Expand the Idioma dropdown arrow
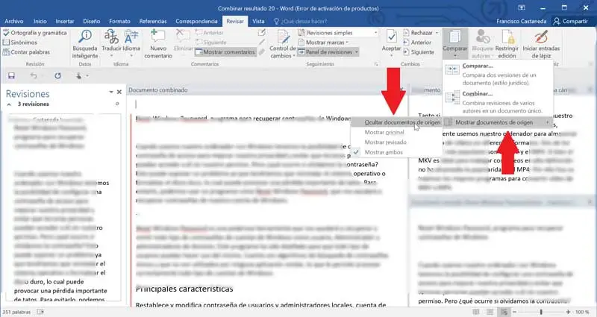 (131, 55)
